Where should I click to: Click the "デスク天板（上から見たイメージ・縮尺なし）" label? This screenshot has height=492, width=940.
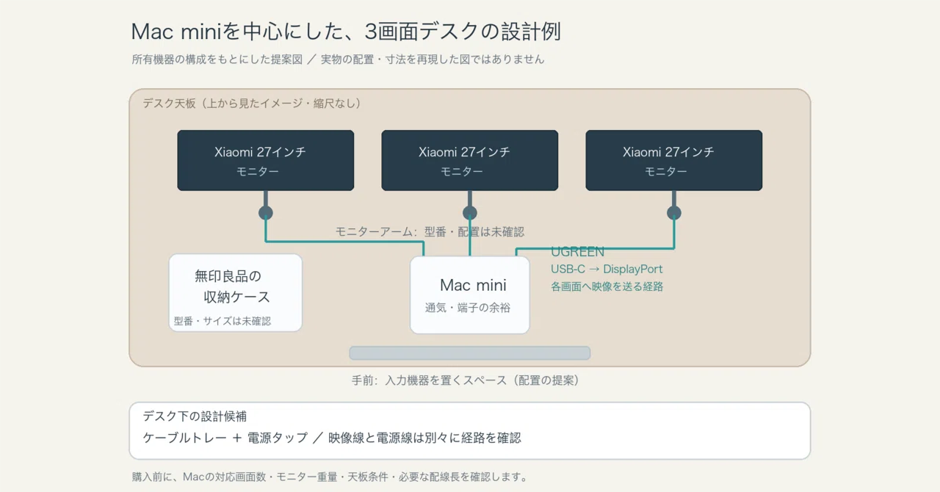253,104
